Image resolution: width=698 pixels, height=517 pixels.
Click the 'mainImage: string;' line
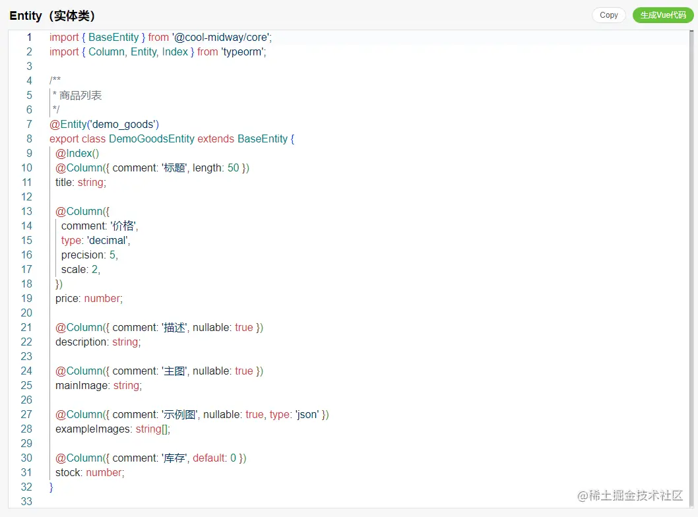click(x=98, y=386)
